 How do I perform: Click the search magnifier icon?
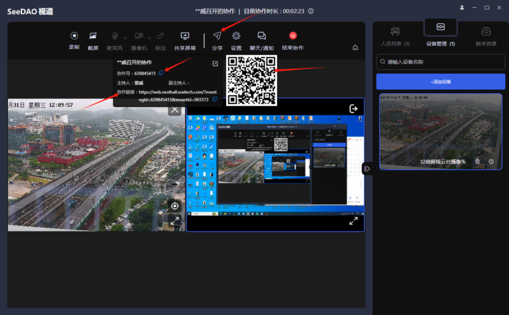point(383,61)
